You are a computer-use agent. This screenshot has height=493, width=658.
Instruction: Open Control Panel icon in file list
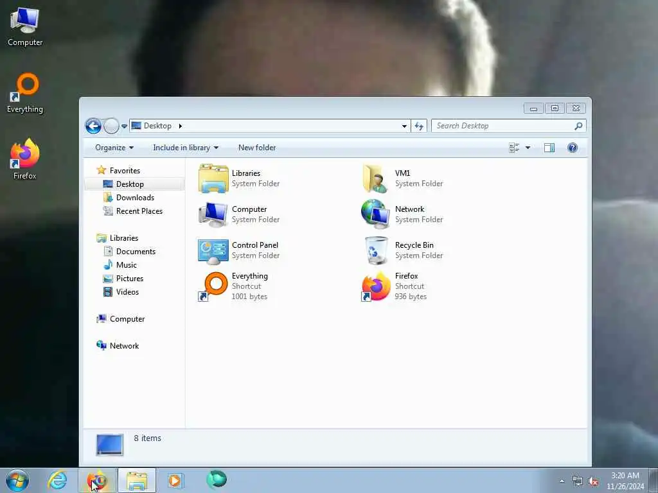(x=213, y=251)
